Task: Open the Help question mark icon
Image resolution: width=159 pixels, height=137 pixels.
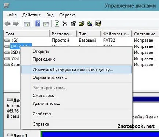Action: coord(38,23)
